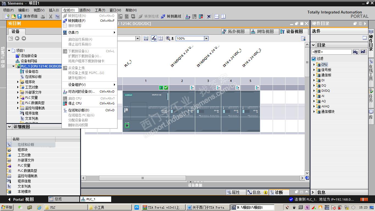Click the copy icon in toolbar

tap(57, 16)
